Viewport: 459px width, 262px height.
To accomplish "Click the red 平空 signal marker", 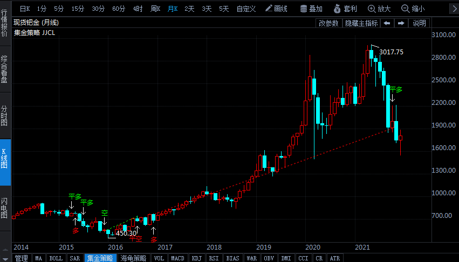I will point(135,239).
